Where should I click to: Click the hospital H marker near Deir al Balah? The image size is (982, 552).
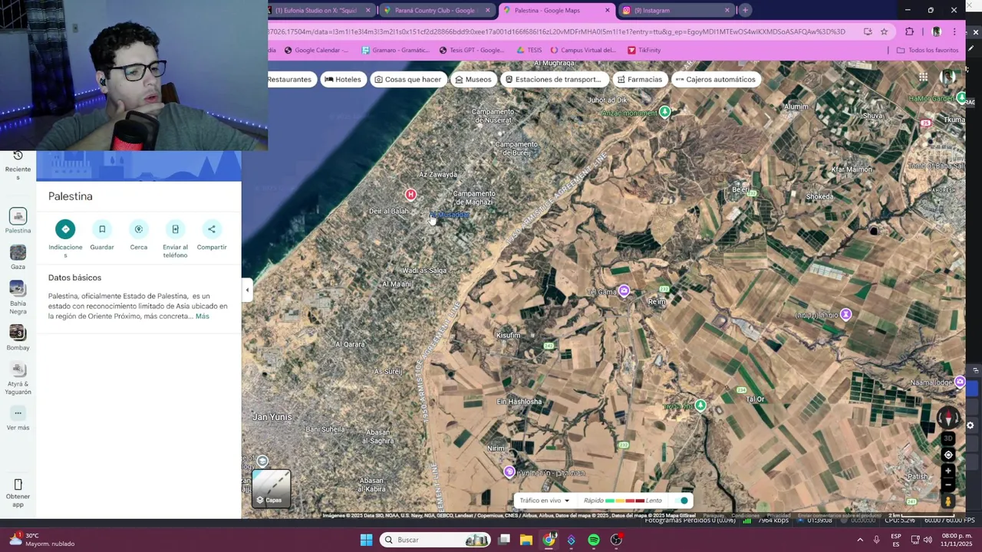410,195
